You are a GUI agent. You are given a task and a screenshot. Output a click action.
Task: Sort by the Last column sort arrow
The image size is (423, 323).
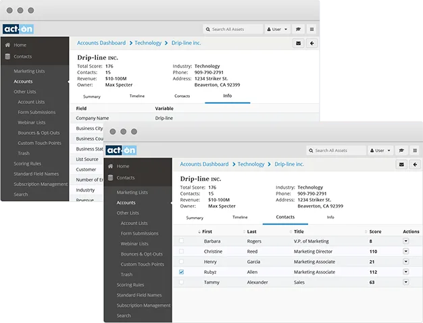click(244, 232)
